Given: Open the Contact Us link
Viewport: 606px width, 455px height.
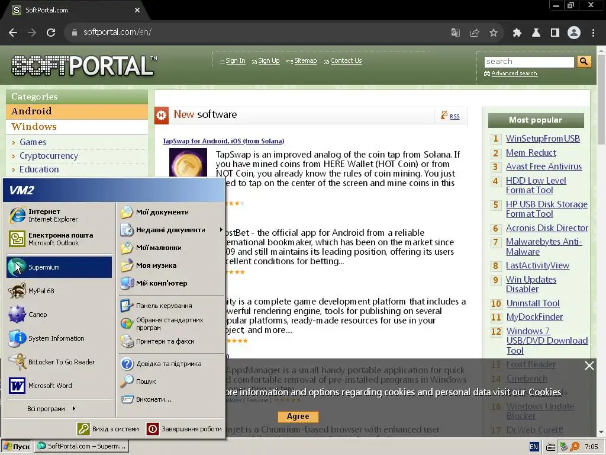Looking at the screenshot, I should [346, 61].
